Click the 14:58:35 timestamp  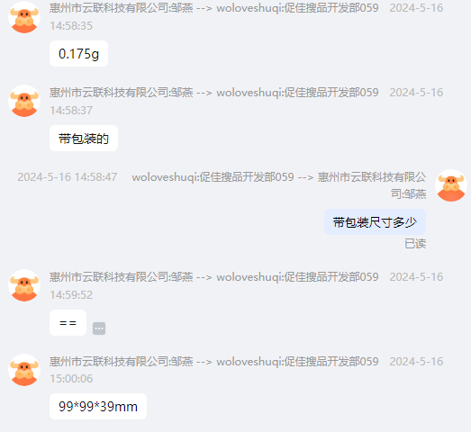pyautogui.click(x=71, y=26)
